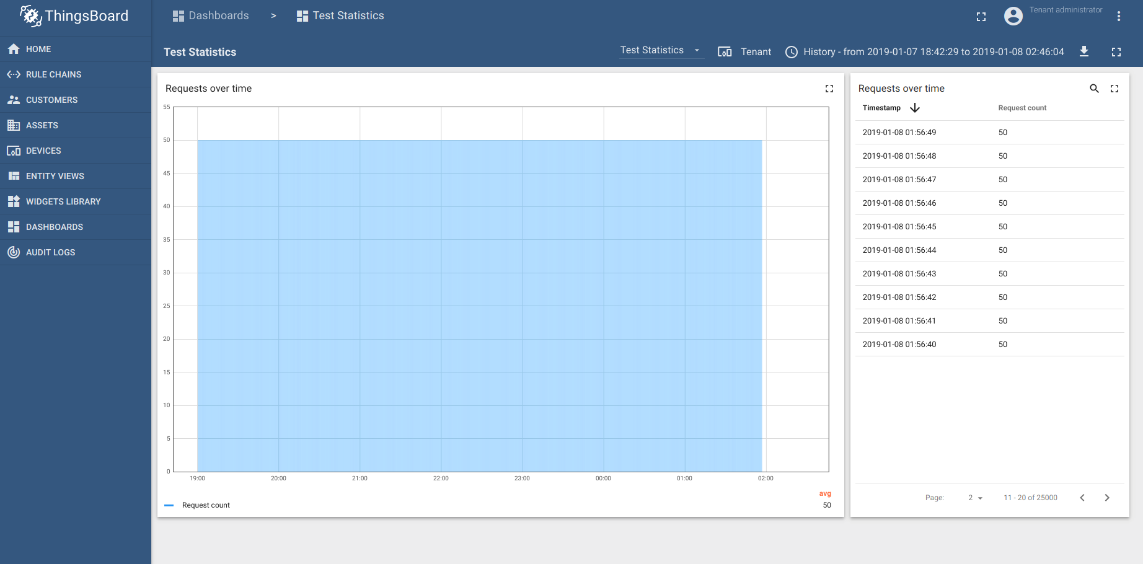
Task: Click the Request count legend color line
Action: (x=169, y=505)
